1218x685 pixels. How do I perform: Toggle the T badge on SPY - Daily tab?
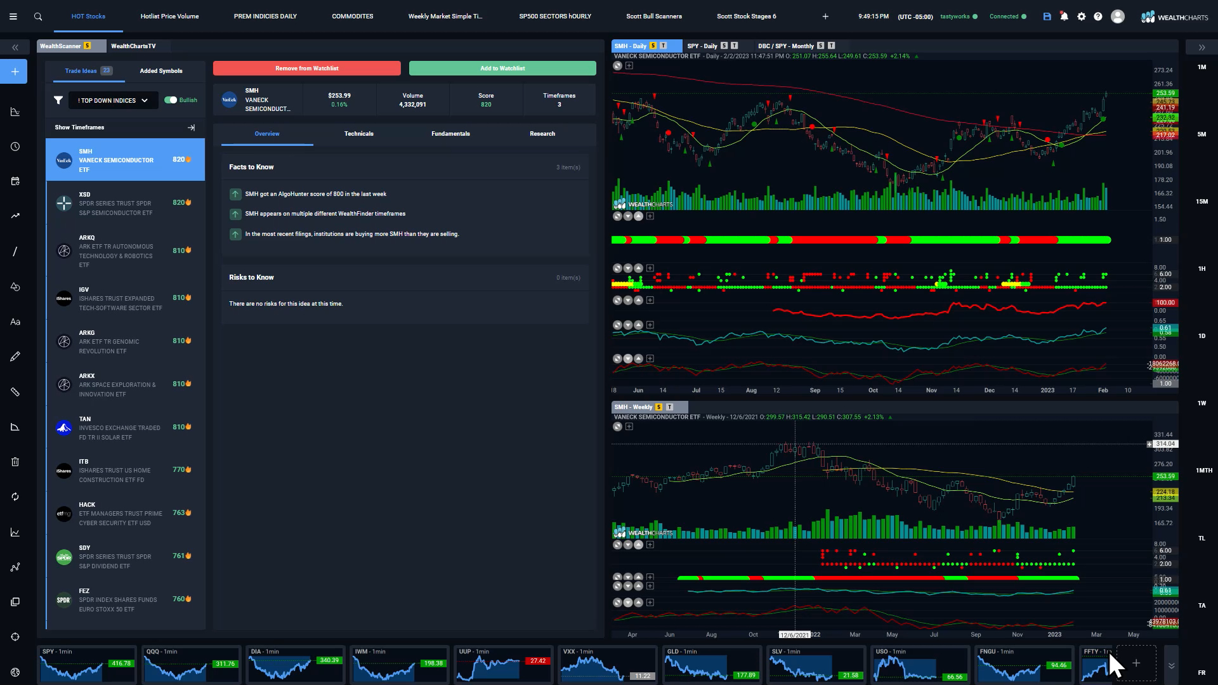735,46
